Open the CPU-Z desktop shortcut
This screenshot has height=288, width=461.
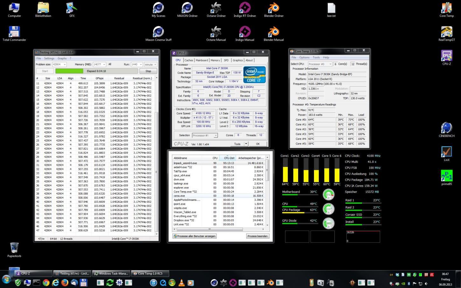pyautogui.click(x=446, y=58)
